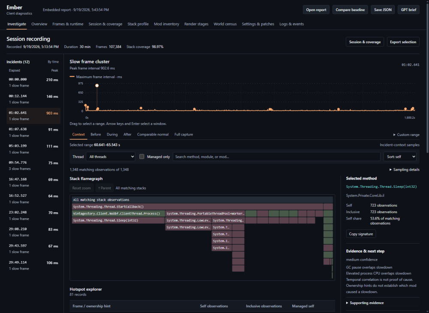Screen dimensions: 429x313
Task: Select the 05:03.199 incident row
Action: [x=33, y=149]
